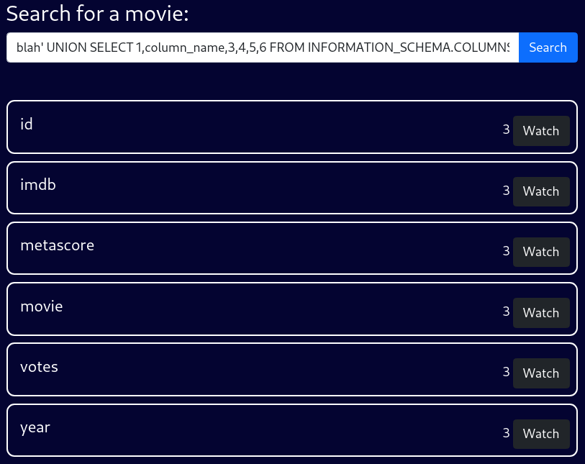Click Watch button for the movie result
The height and width of the screenshot is (464, 585).
pos(541,312)
